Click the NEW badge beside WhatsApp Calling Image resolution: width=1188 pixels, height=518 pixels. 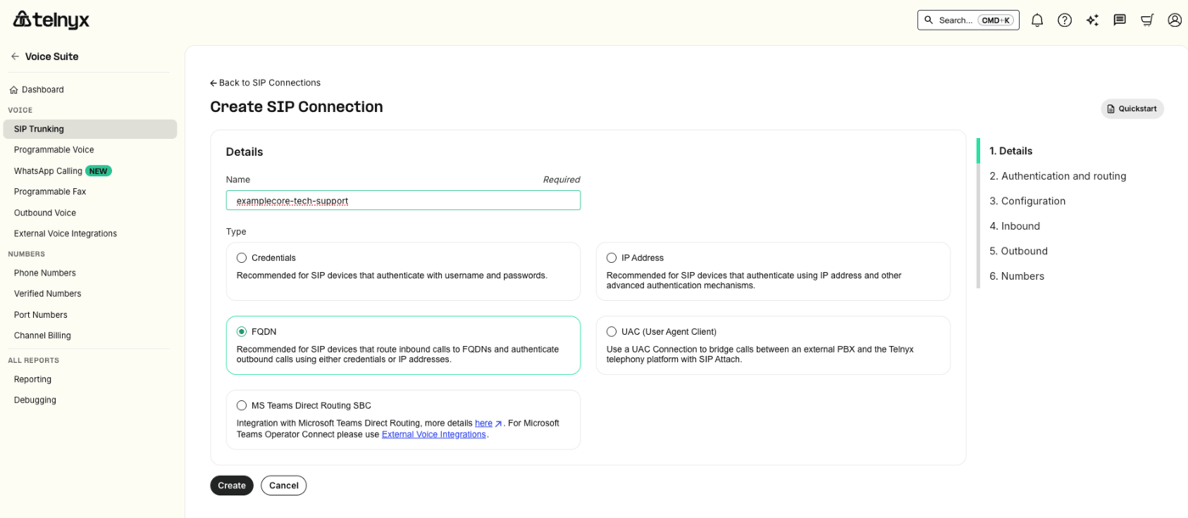coord(98,171)
